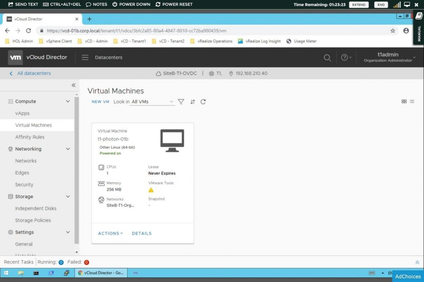The width and height of the screenshot is (424, 282).
Task: Open the Manual side panel
Action: [x=419, y=28]
